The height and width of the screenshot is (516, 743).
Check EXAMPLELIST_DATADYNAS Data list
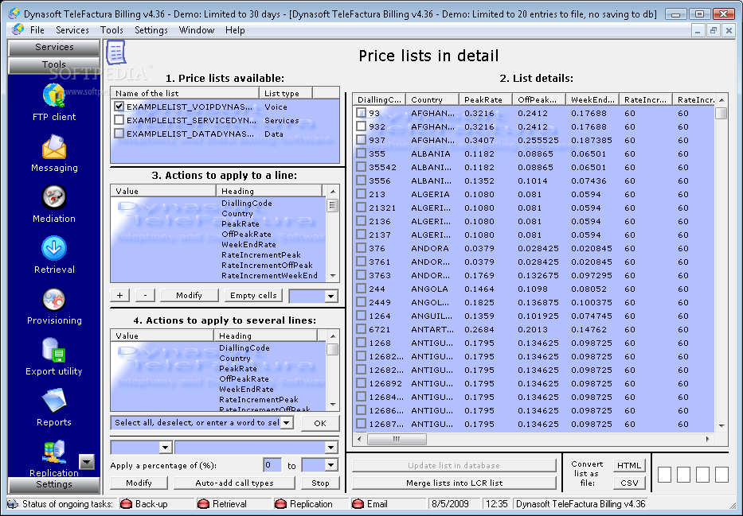pos(119,134)
